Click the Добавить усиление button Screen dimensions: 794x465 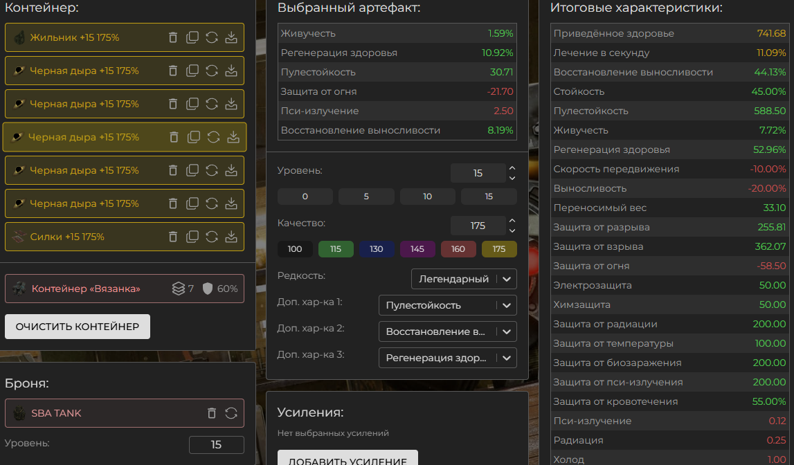tap(347, 459)
